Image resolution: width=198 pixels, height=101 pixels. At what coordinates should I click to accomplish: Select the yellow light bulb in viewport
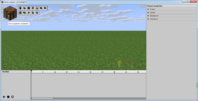click(119, 64)
